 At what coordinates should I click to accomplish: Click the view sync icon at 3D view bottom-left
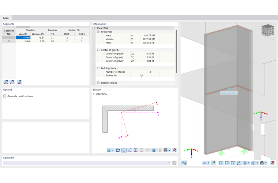pyautogui.click(x=184, y=163)
